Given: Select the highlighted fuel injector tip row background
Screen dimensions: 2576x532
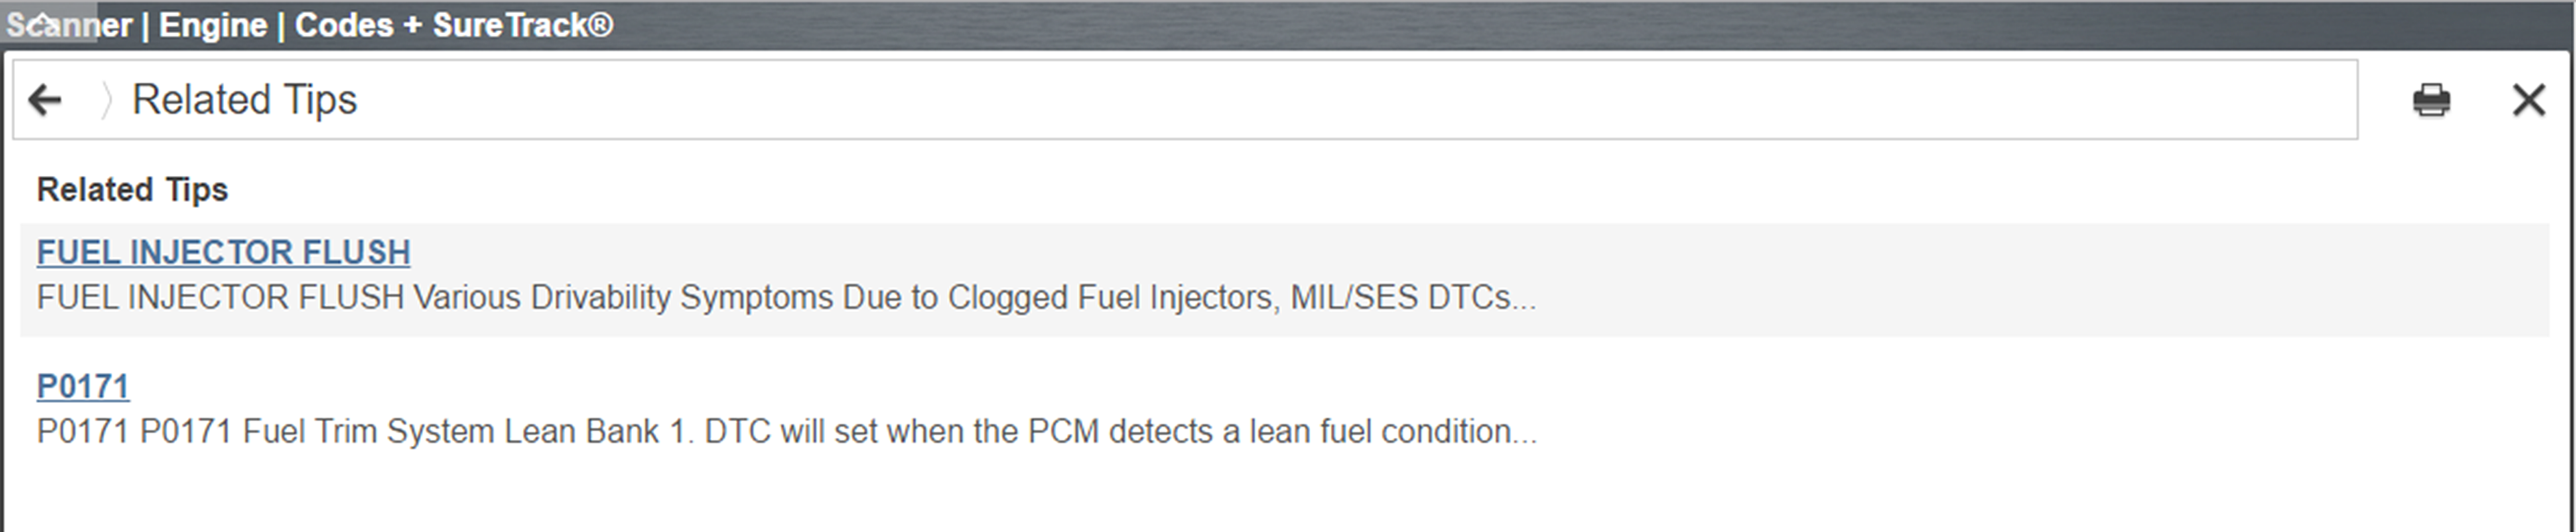Looking at the screenshot, I should click(x=2000, y=280).
